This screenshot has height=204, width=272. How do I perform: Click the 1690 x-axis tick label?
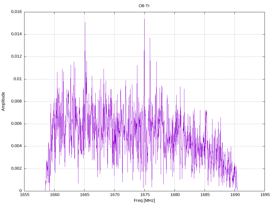[x=235, y=195]
